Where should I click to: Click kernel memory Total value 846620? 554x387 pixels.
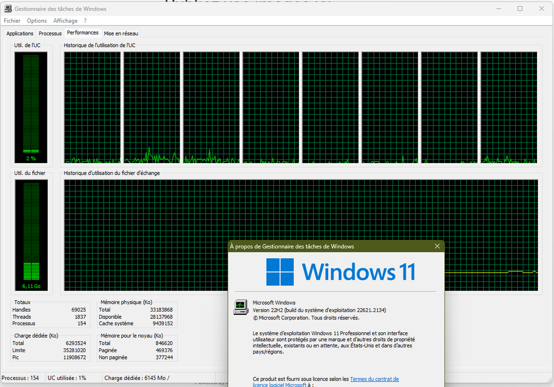click(164, 343)
